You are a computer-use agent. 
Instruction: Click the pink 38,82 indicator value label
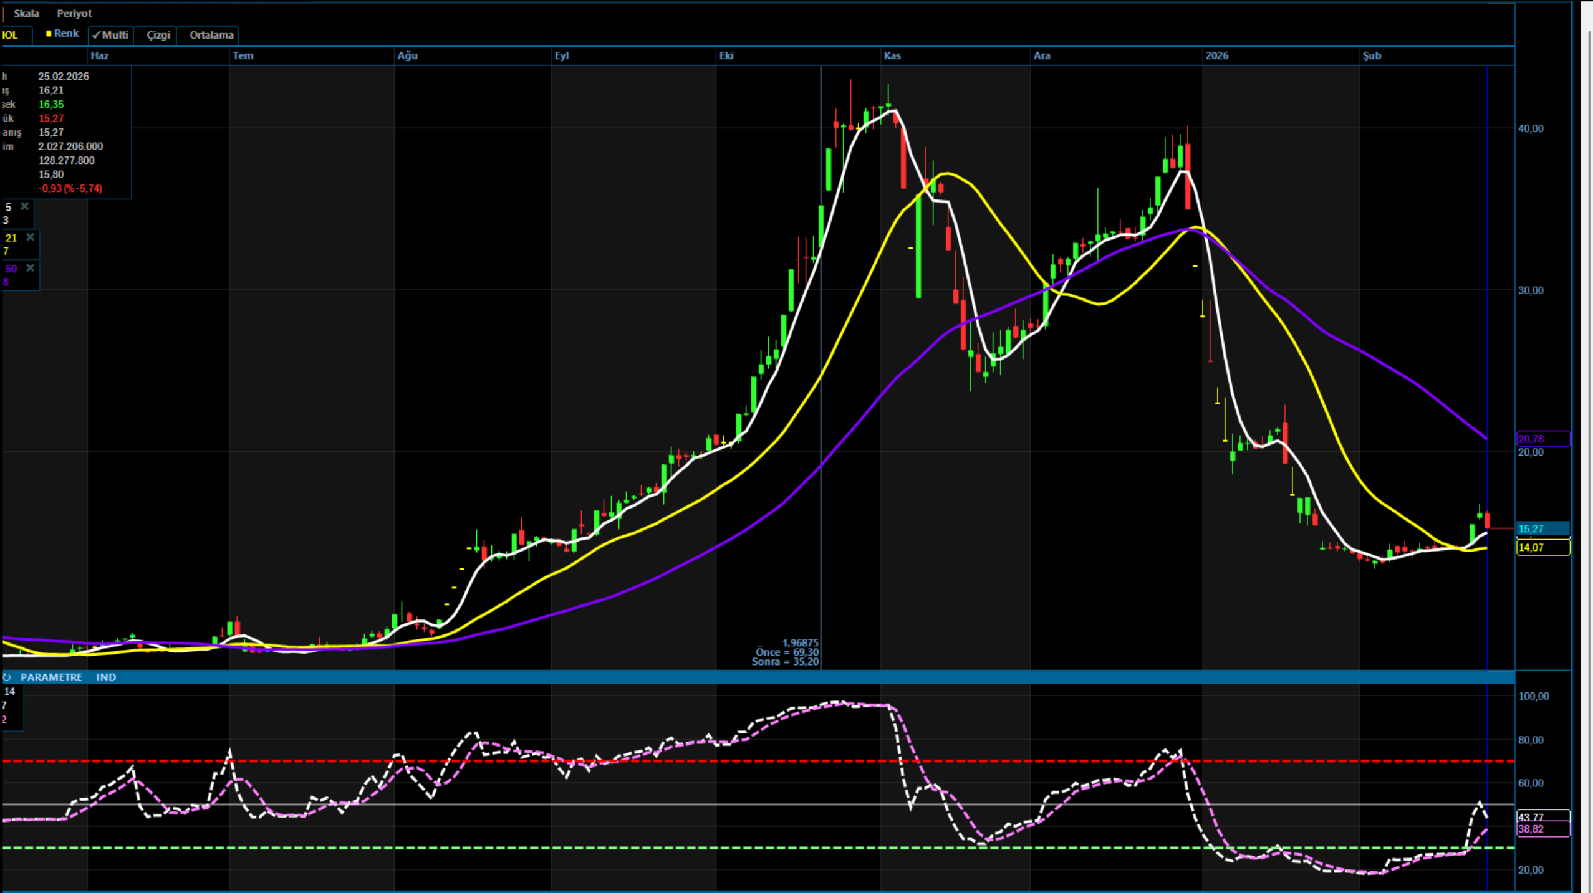click(x=1542, y=829)
